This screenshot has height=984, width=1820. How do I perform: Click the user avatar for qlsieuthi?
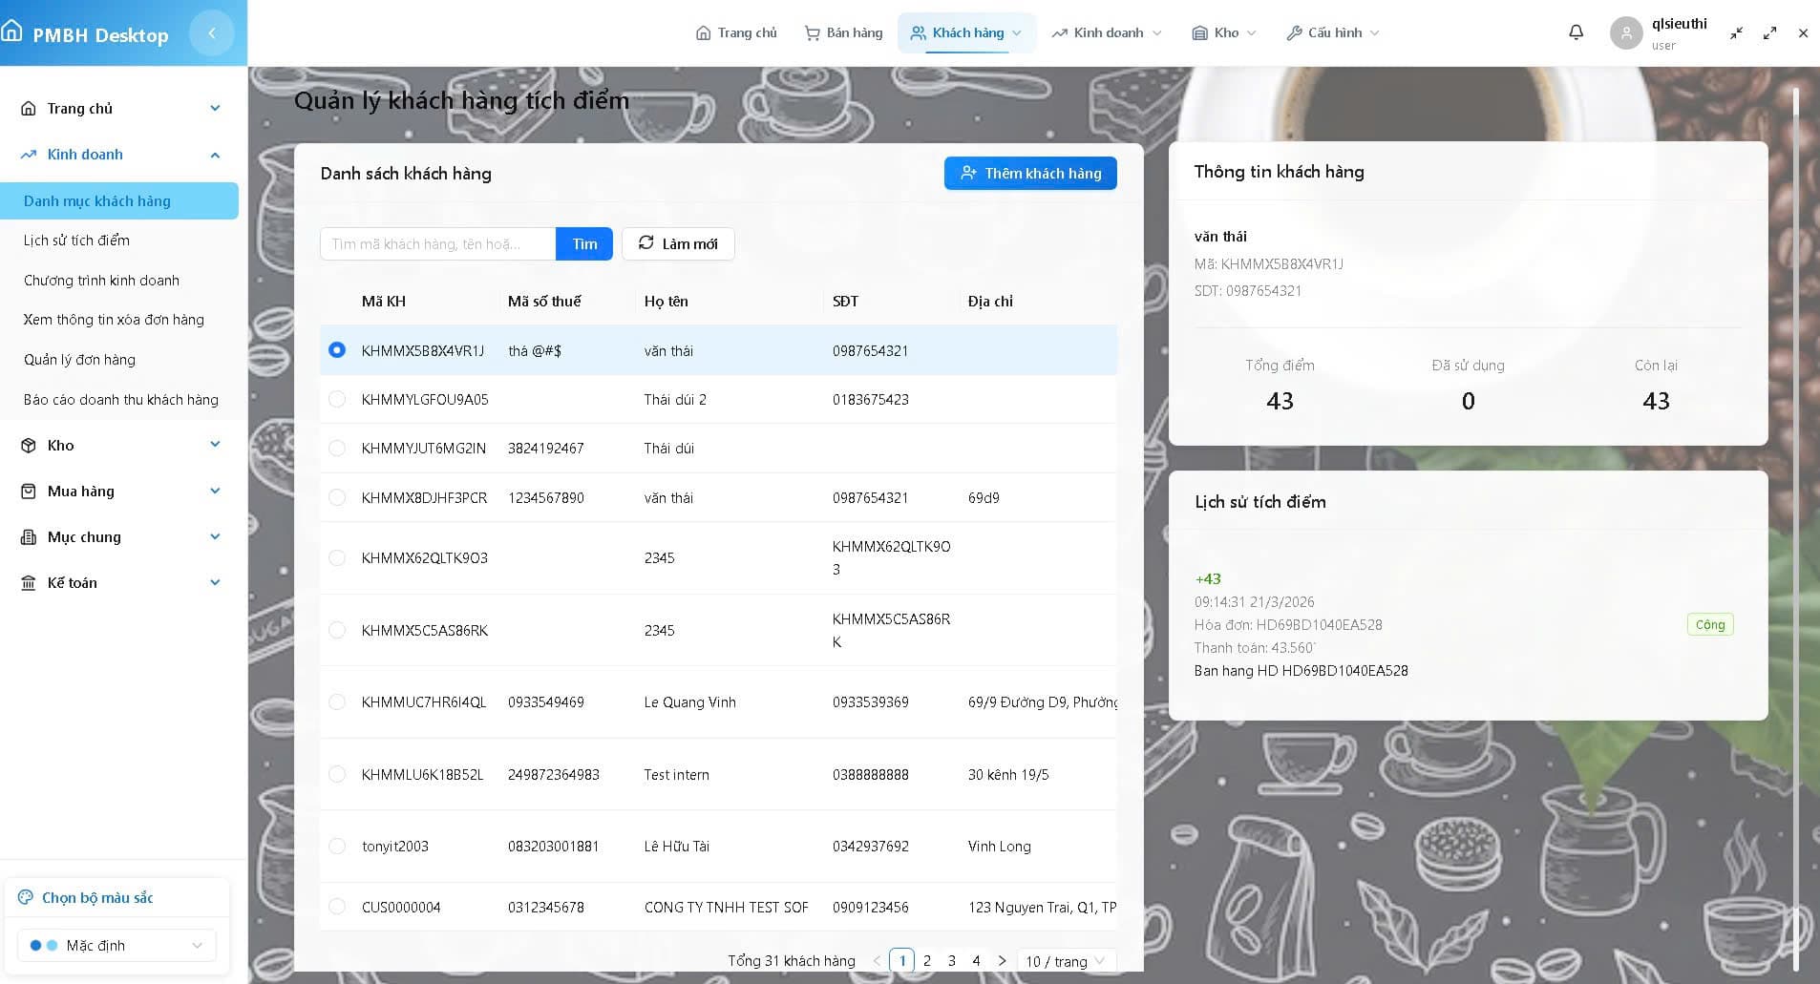1626,32
